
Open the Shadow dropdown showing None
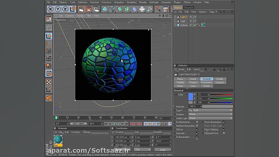click(210, 114)
